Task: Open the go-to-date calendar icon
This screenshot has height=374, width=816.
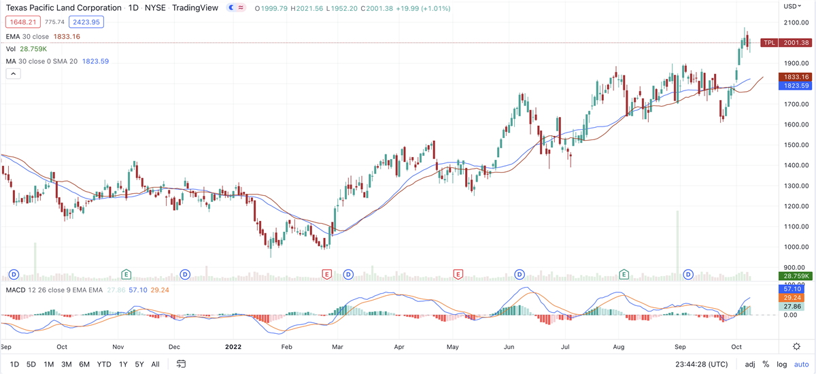Action: (182, 364)
